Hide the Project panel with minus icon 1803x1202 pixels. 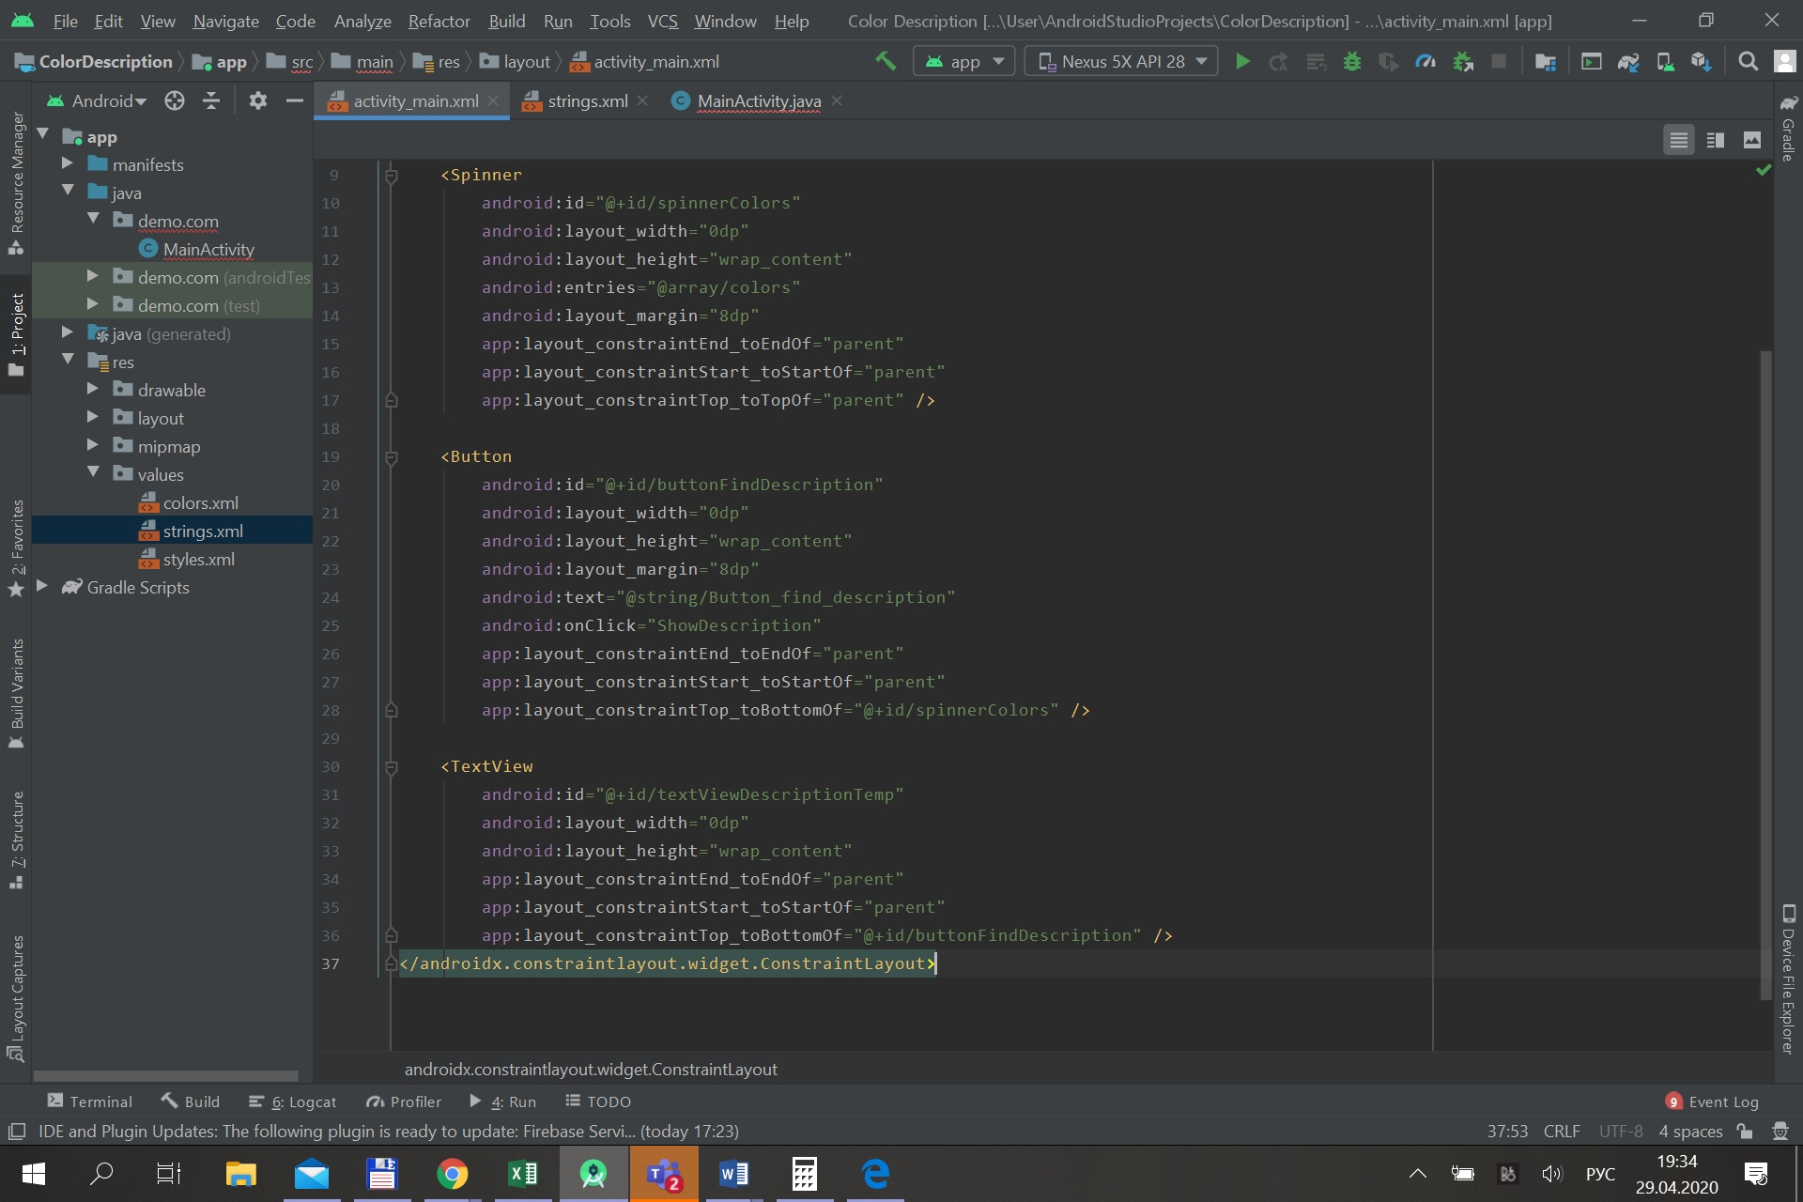click(294, 100)
